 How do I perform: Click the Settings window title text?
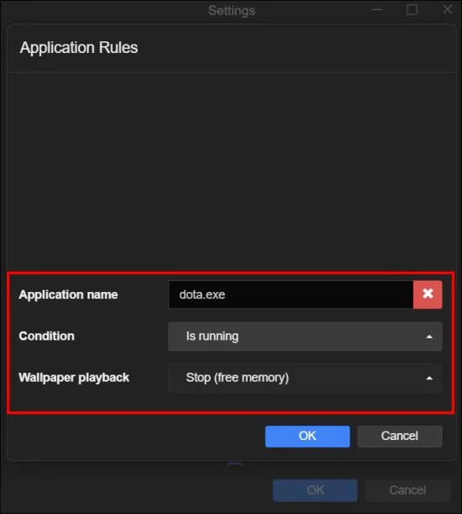point(232,10)
